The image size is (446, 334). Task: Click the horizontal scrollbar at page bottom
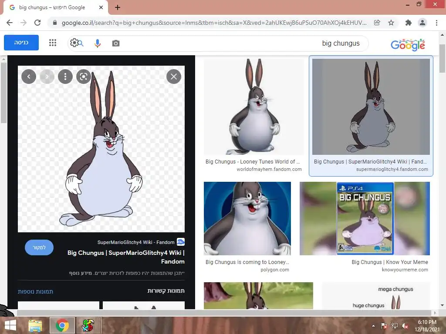225,313
